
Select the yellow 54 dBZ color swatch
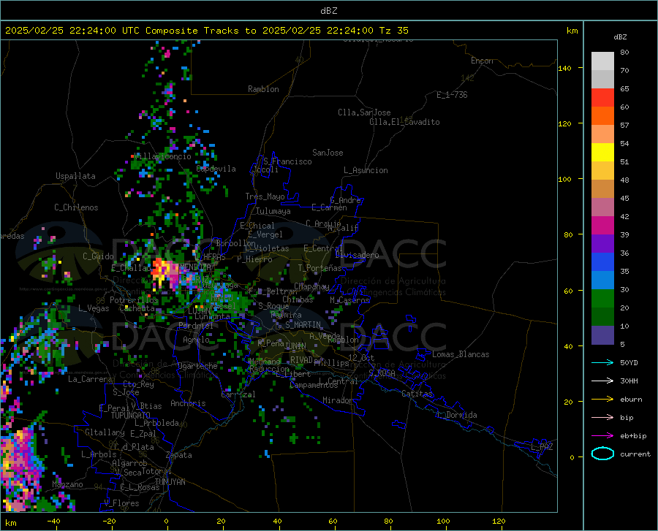[602, 153]
